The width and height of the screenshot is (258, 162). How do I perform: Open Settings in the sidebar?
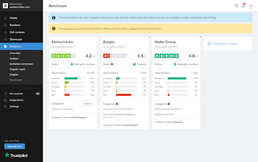coord(14,106)
